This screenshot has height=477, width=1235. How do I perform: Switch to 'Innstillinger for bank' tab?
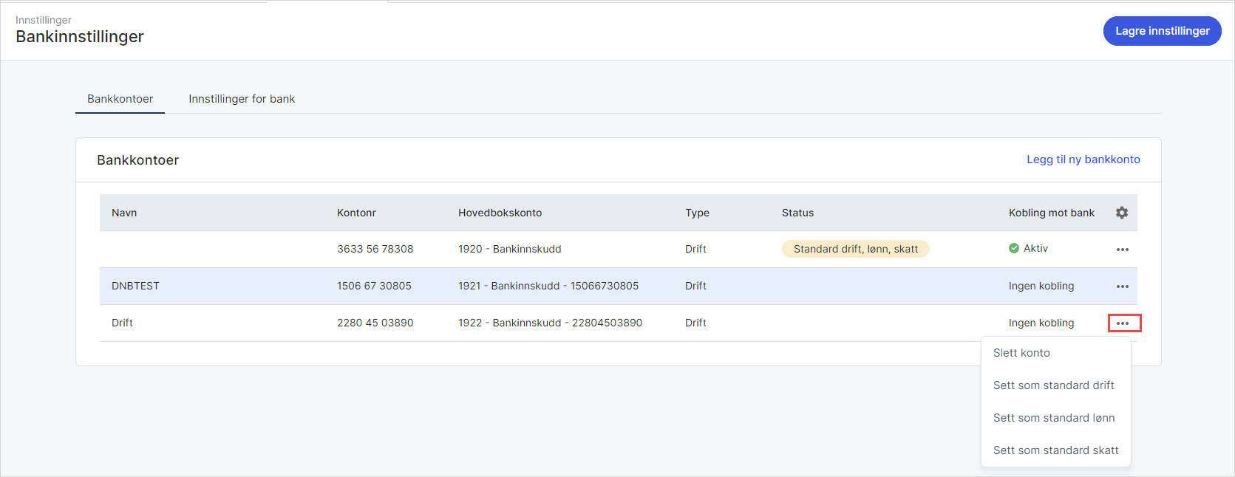[242, 99]
